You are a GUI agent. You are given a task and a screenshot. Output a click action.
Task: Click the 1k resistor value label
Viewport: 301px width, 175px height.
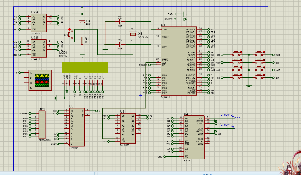[x=86, y=42]
